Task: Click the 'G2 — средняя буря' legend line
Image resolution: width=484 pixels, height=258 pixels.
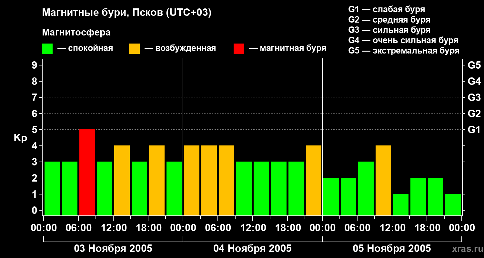Action: click(389, 20)
